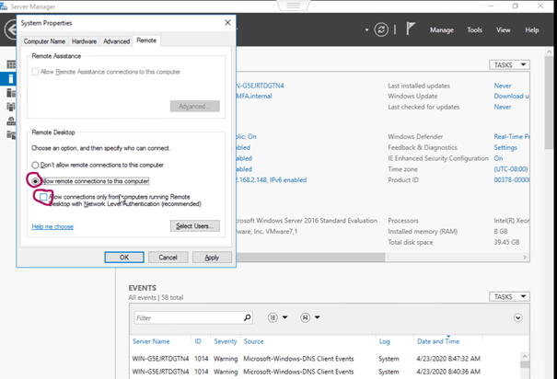The height and width of the screenshot is (379, 557).
Task: Open the Properties TASKS dropdown
Action: point(510,65)
